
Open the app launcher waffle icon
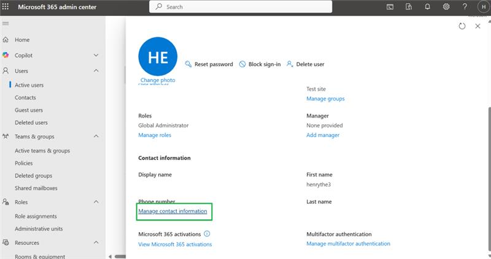(x=6, y=7)
